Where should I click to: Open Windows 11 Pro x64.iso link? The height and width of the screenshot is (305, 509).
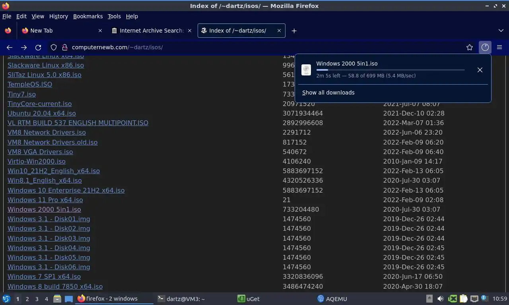[x=45, y=200]
